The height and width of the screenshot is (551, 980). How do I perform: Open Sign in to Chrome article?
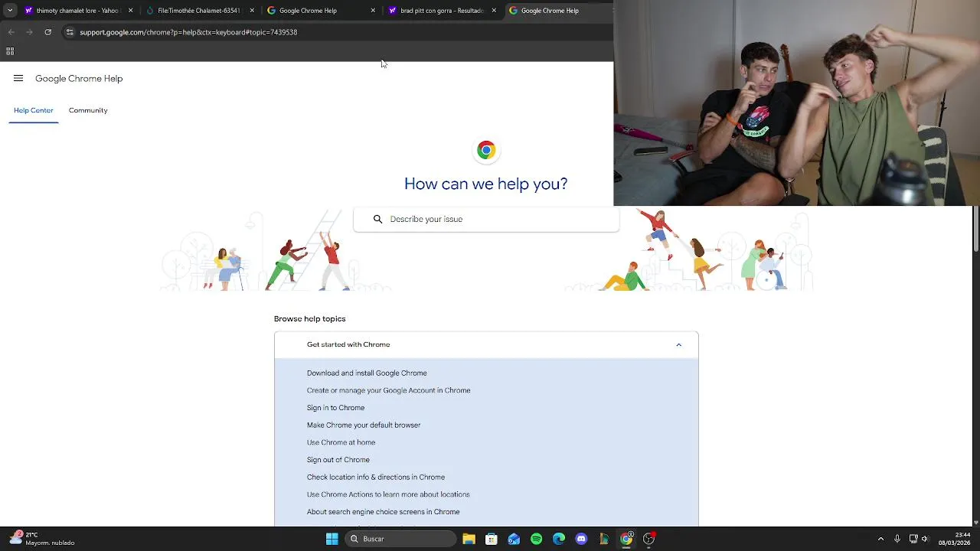click(x=335, y=408)
